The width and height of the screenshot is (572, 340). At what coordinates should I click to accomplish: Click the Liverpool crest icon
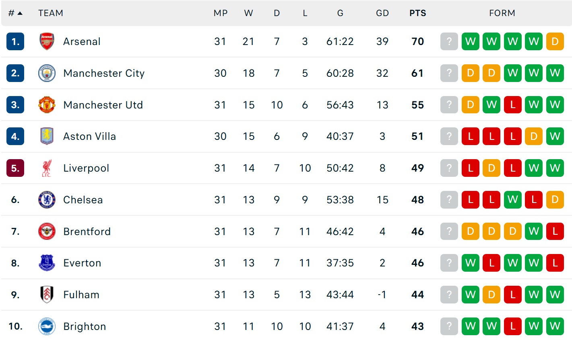point(47,168)
